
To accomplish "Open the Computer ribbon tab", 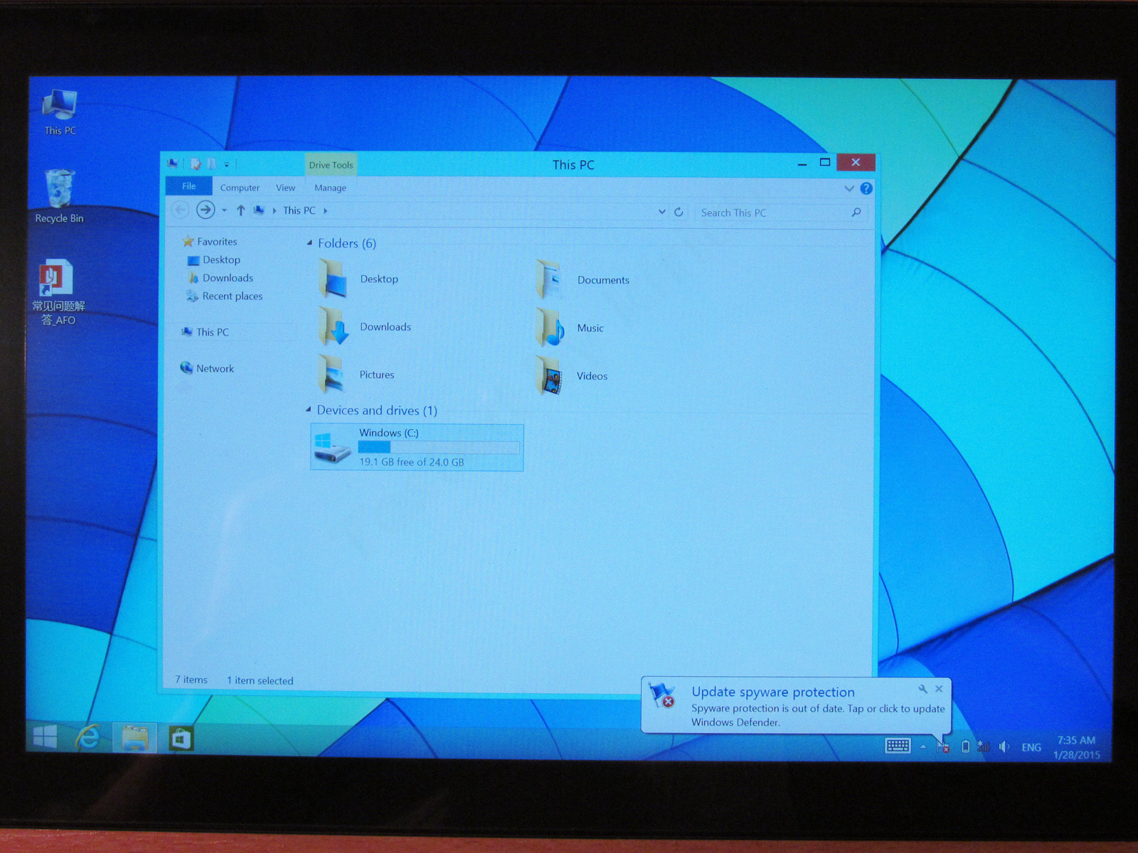I will click(x=240, y=188).
